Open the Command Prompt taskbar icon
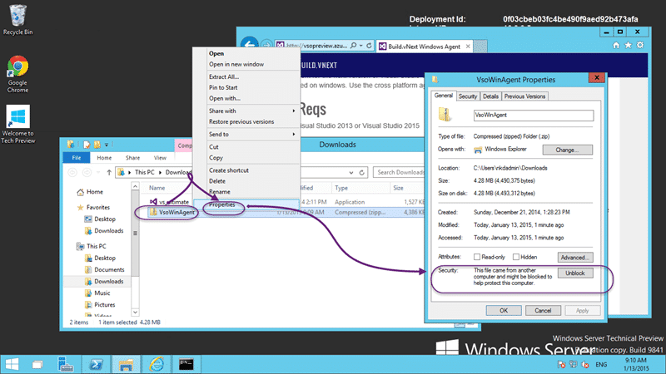Viewport: 666px width, 374px height. (x=186, y=364)
